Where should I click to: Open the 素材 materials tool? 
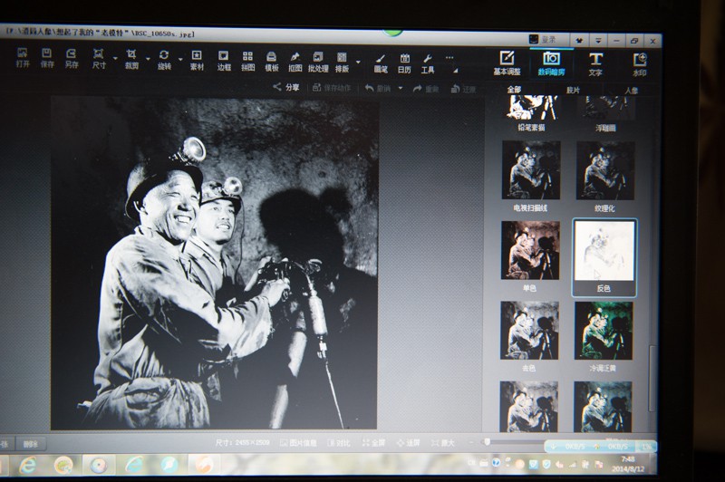coord(197,61)
